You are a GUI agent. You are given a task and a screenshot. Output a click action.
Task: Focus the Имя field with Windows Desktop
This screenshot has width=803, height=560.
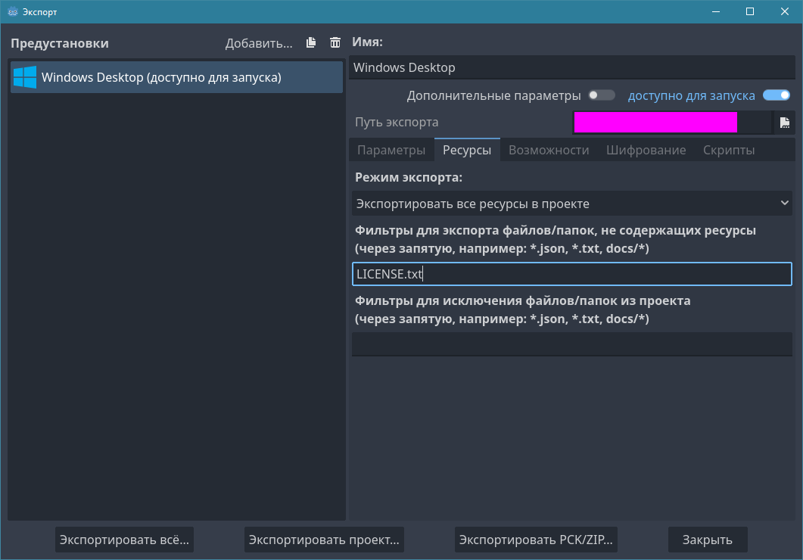572,67
